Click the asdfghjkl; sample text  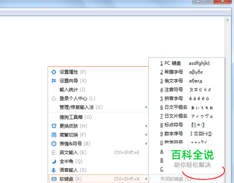(x=199, y=63)
